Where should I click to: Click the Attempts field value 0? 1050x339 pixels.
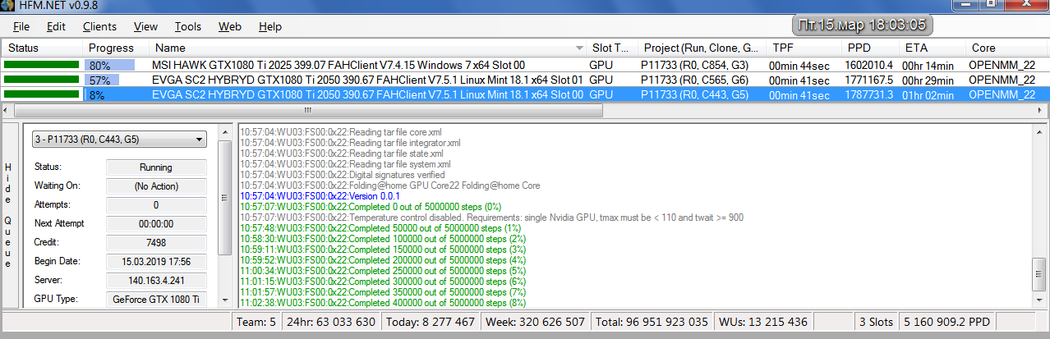pyautogui.click(x=156, y=205)
